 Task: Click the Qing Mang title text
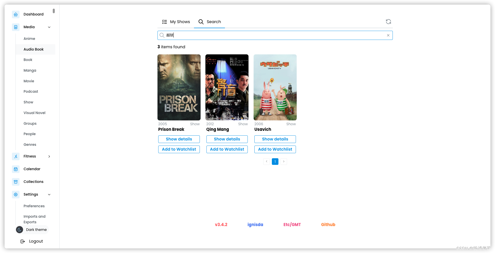(218, 130)
